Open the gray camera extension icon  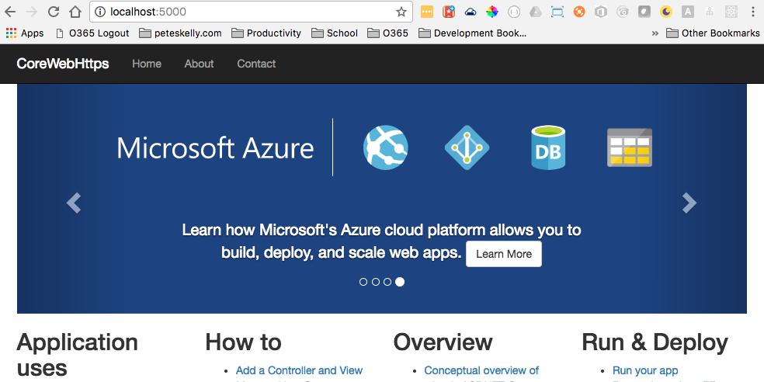click(x=622, y=12)
